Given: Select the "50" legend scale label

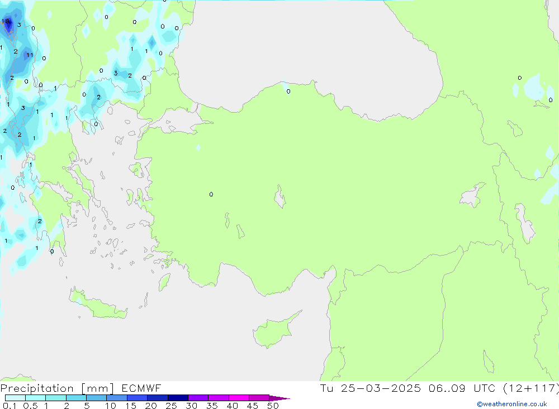Looking at the screenshot, I should [x=273, y=406].
